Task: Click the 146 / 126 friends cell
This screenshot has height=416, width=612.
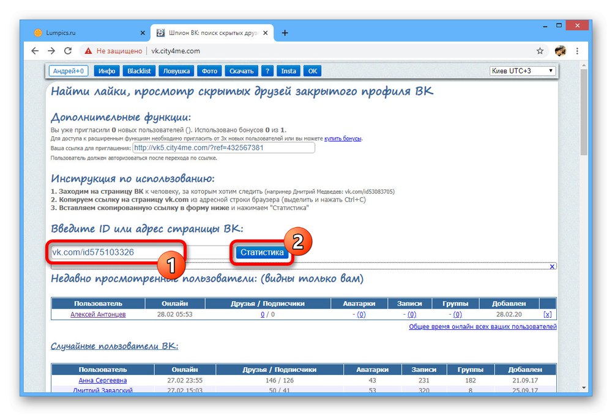Action: point(280,380)
